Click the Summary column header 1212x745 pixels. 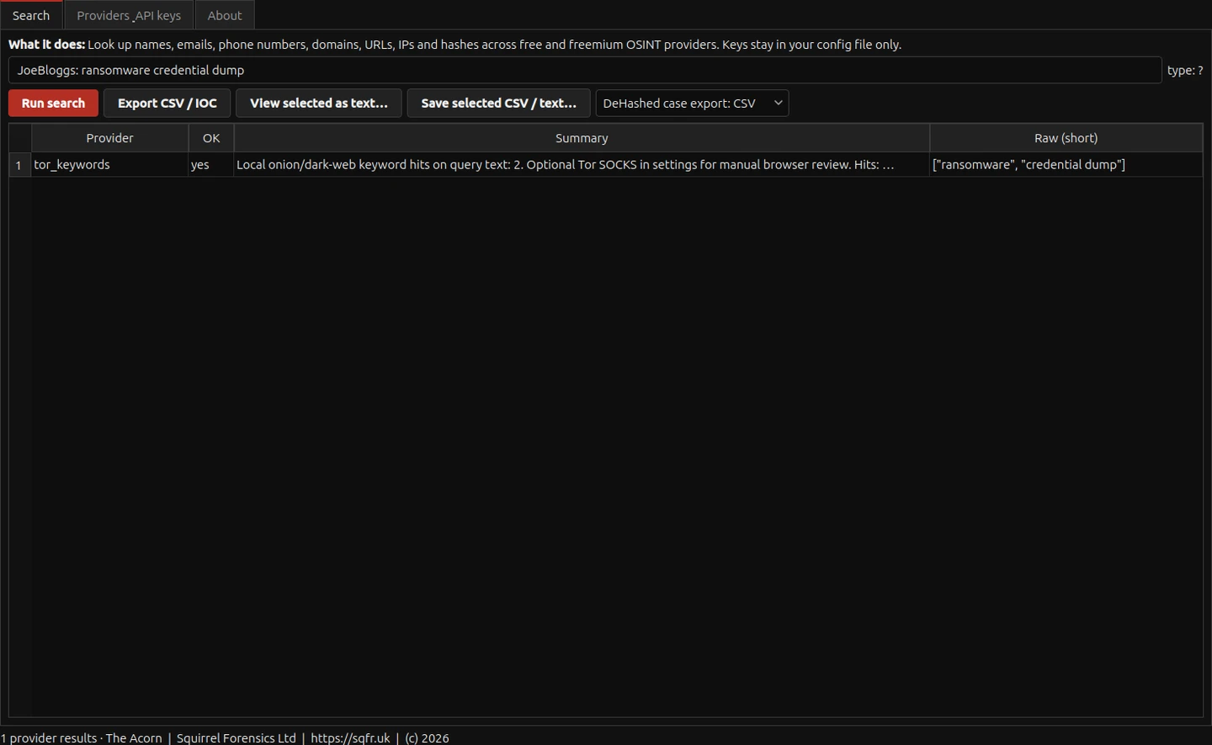582,138
